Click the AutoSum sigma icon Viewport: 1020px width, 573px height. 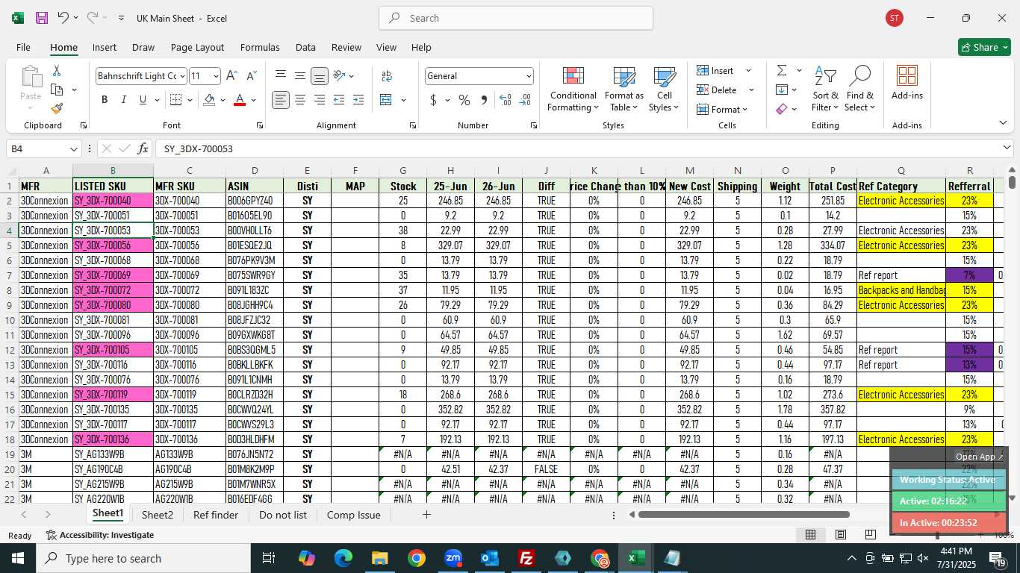(782, 71)
